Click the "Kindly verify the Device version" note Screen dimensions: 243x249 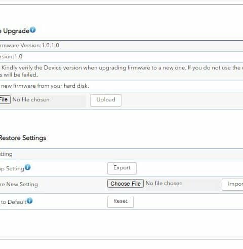pos(120,71)
